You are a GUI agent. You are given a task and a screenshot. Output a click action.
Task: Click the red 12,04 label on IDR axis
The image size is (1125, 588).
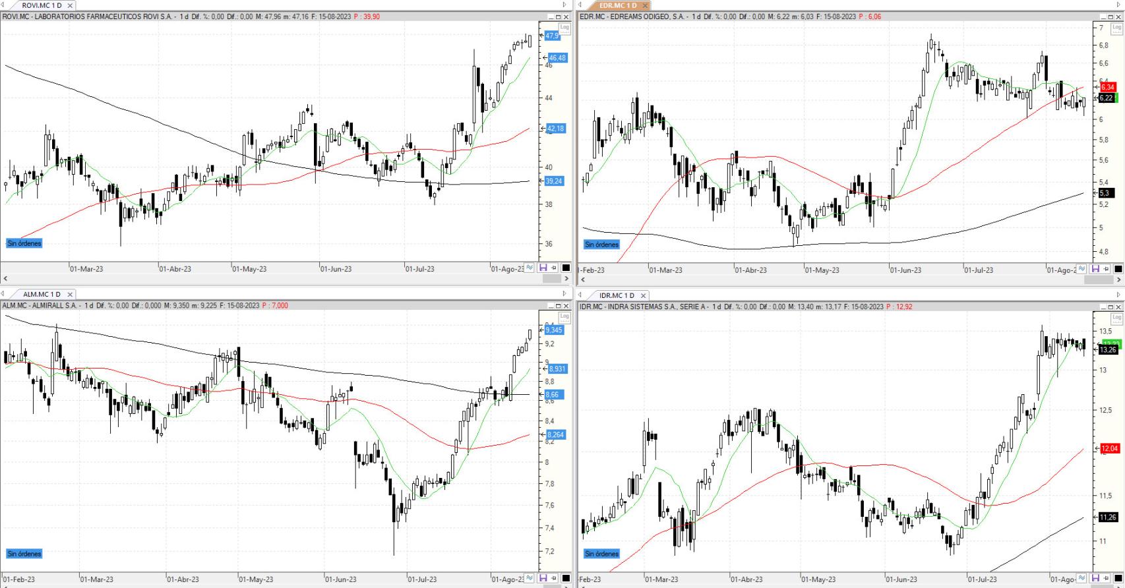point(1109,448)
